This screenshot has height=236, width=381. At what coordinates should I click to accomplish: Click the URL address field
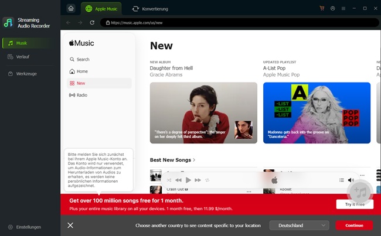[239, 23]
